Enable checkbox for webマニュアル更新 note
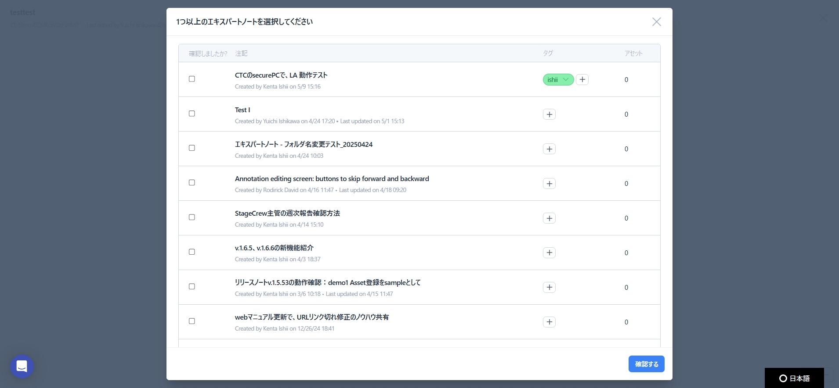 [192, 321]
